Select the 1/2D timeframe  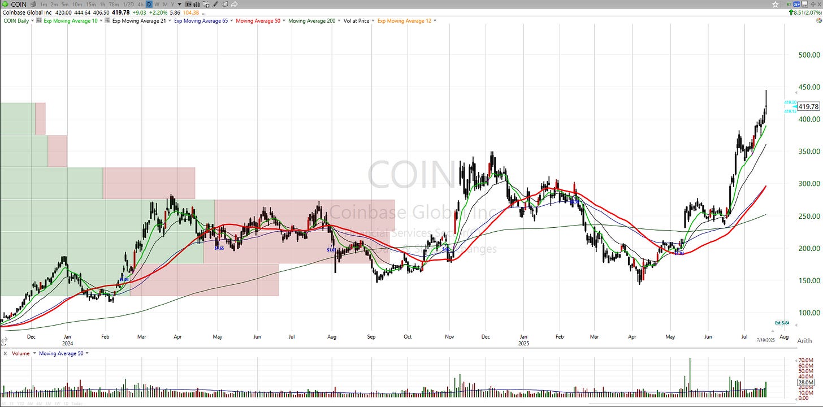click(x=128, y=4)
